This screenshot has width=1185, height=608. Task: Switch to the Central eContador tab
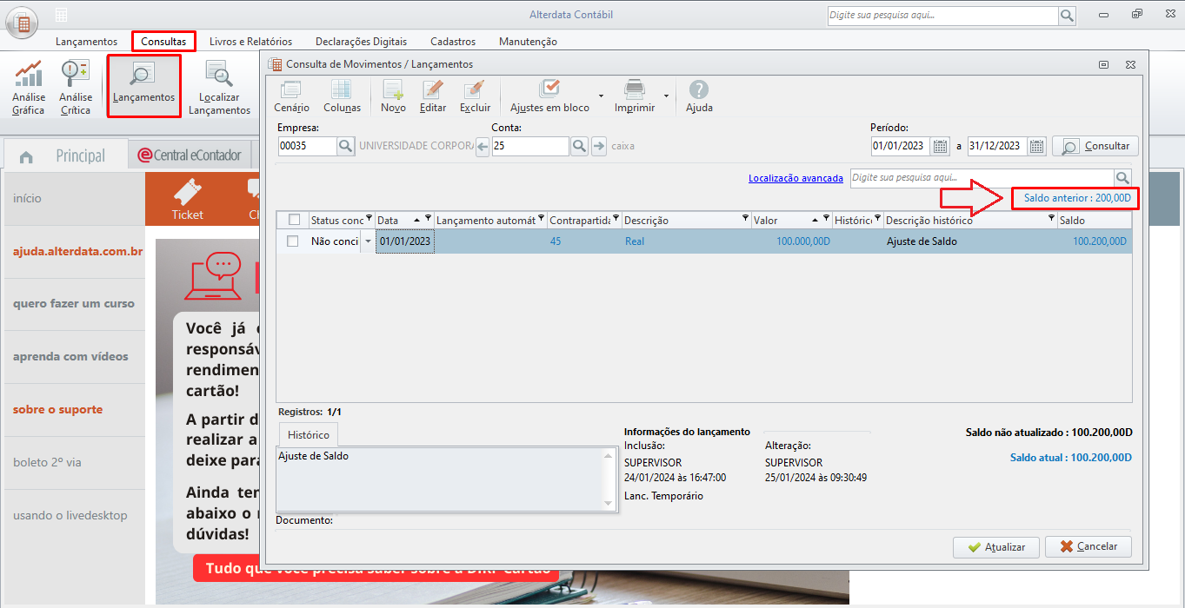pyautogui.click(x=191, y=155)
